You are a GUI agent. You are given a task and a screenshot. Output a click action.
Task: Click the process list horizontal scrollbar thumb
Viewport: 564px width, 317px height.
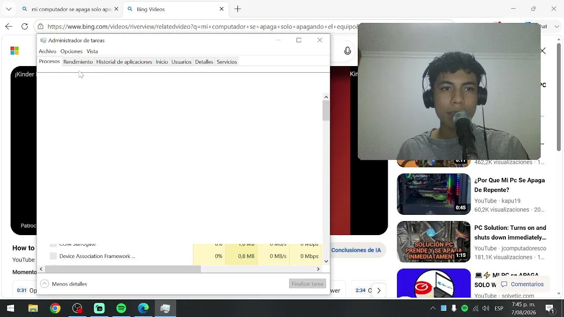pyautogui.click(x=123, y=269)
